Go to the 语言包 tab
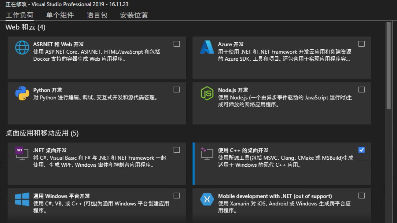 click(97, 15)
